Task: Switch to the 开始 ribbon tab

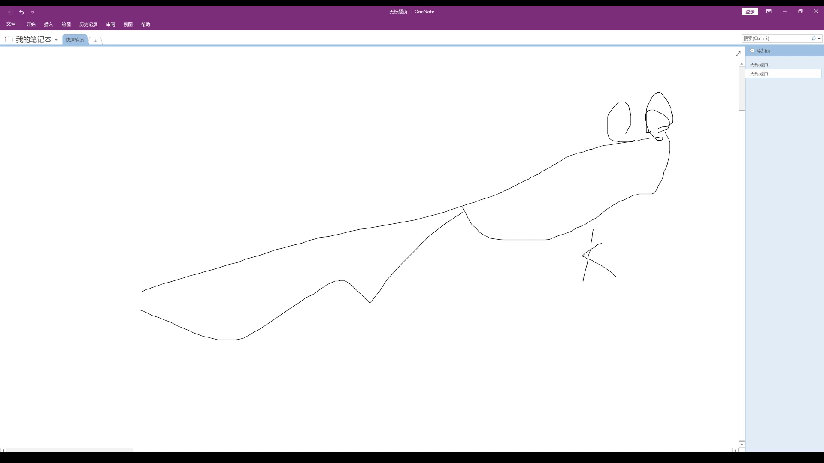Action: pos(31,24)
